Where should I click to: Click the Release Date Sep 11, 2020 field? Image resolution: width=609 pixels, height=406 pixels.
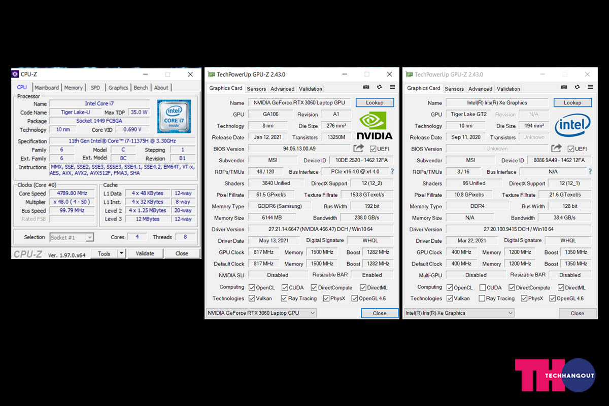[x=466, y=137]
